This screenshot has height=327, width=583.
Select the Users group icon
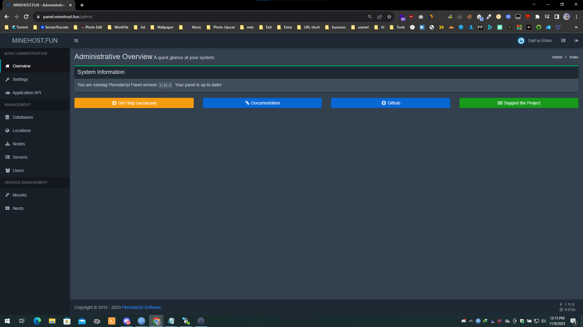tap(8, 170)
